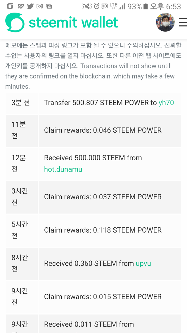Viewport: 187px width, 333px height.
Task: Tap the Gmail notification icon
Action: point(40,6)
